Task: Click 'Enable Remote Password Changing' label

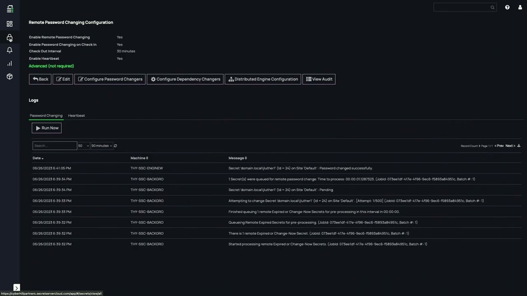Action: coord(59,37)
